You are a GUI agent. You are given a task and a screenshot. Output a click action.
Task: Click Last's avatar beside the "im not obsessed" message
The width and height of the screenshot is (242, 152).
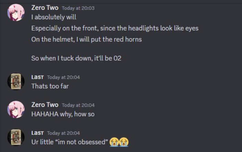click(x=16, y=137)
